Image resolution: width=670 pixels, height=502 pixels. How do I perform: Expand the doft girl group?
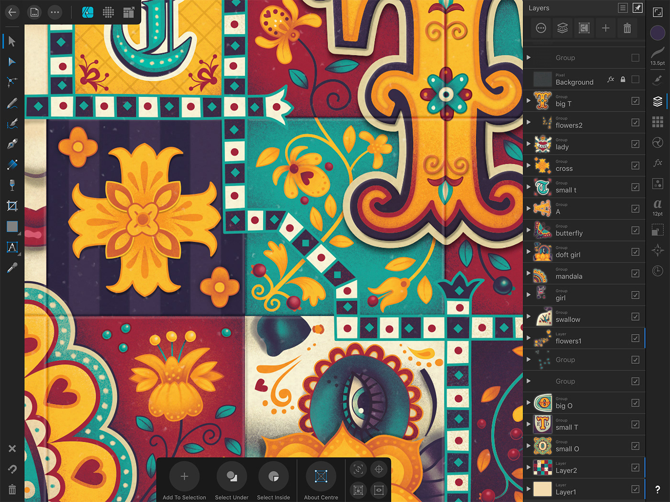(528, 251)
